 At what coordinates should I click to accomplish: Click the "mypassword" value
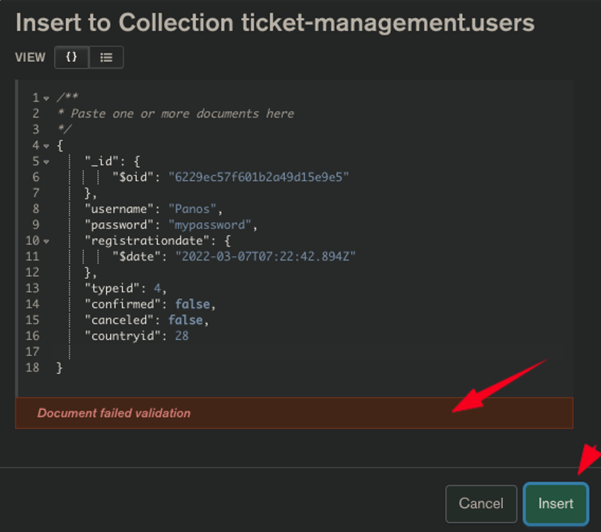click(210, 225)
